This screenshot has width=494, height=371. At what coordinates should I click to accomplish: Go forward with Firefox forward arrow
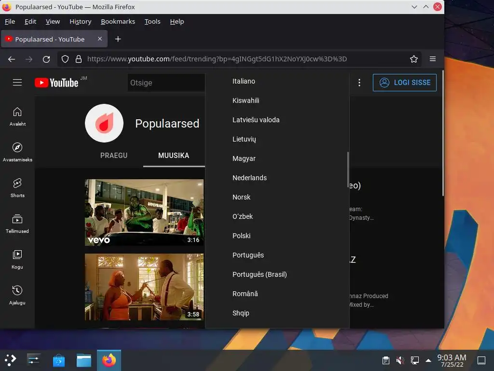[28, 59]
